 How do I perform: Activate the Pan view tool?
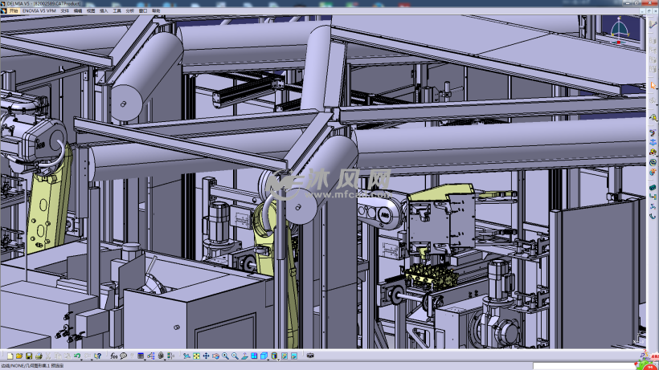coord(206,356)
